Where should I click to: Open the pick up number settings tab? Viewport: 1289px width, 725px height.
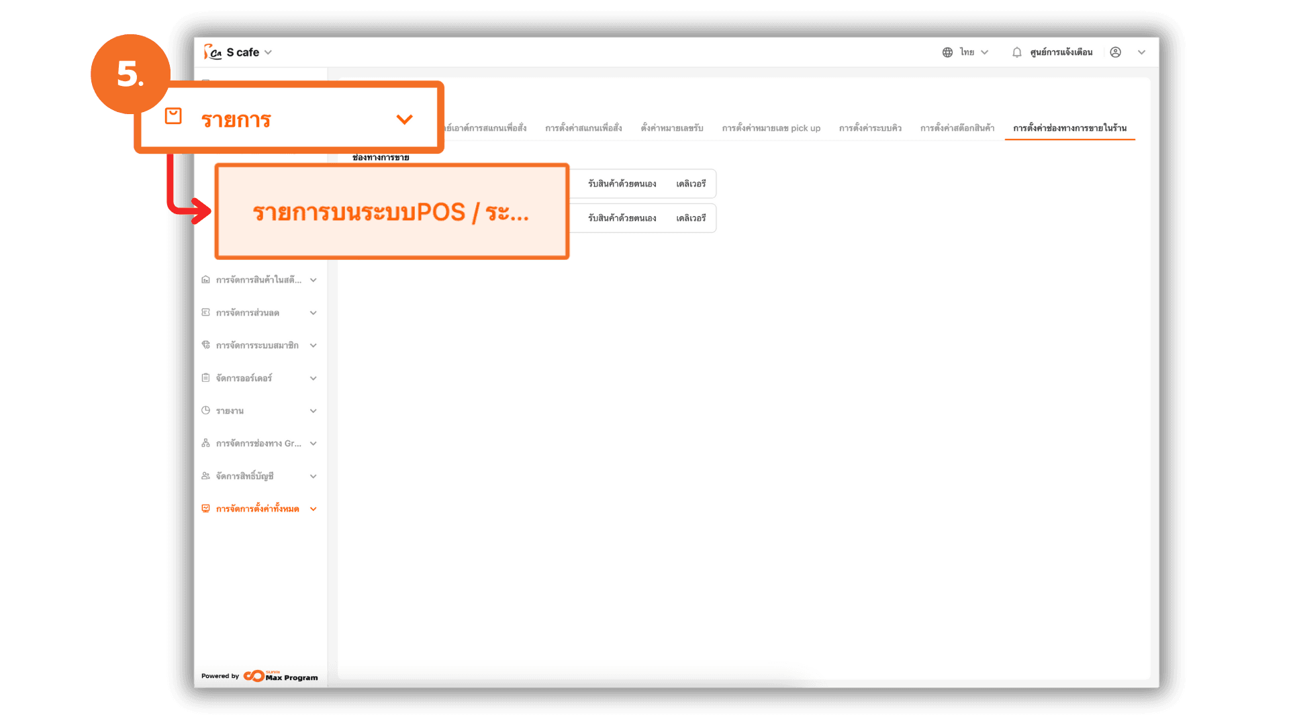click(771, 128)
